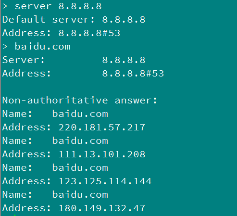Image resolution: width=237 pixels, height=216 pixels.
Task: Click the fourth 'Name: baidu.com' entry
Action: [x=55, y=195]
